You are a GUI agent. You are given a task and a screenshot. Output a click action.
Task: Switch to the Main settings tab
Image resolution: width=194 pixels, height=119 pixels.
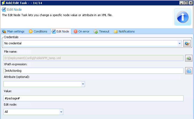pyautogui.click(x=13, y=31)
